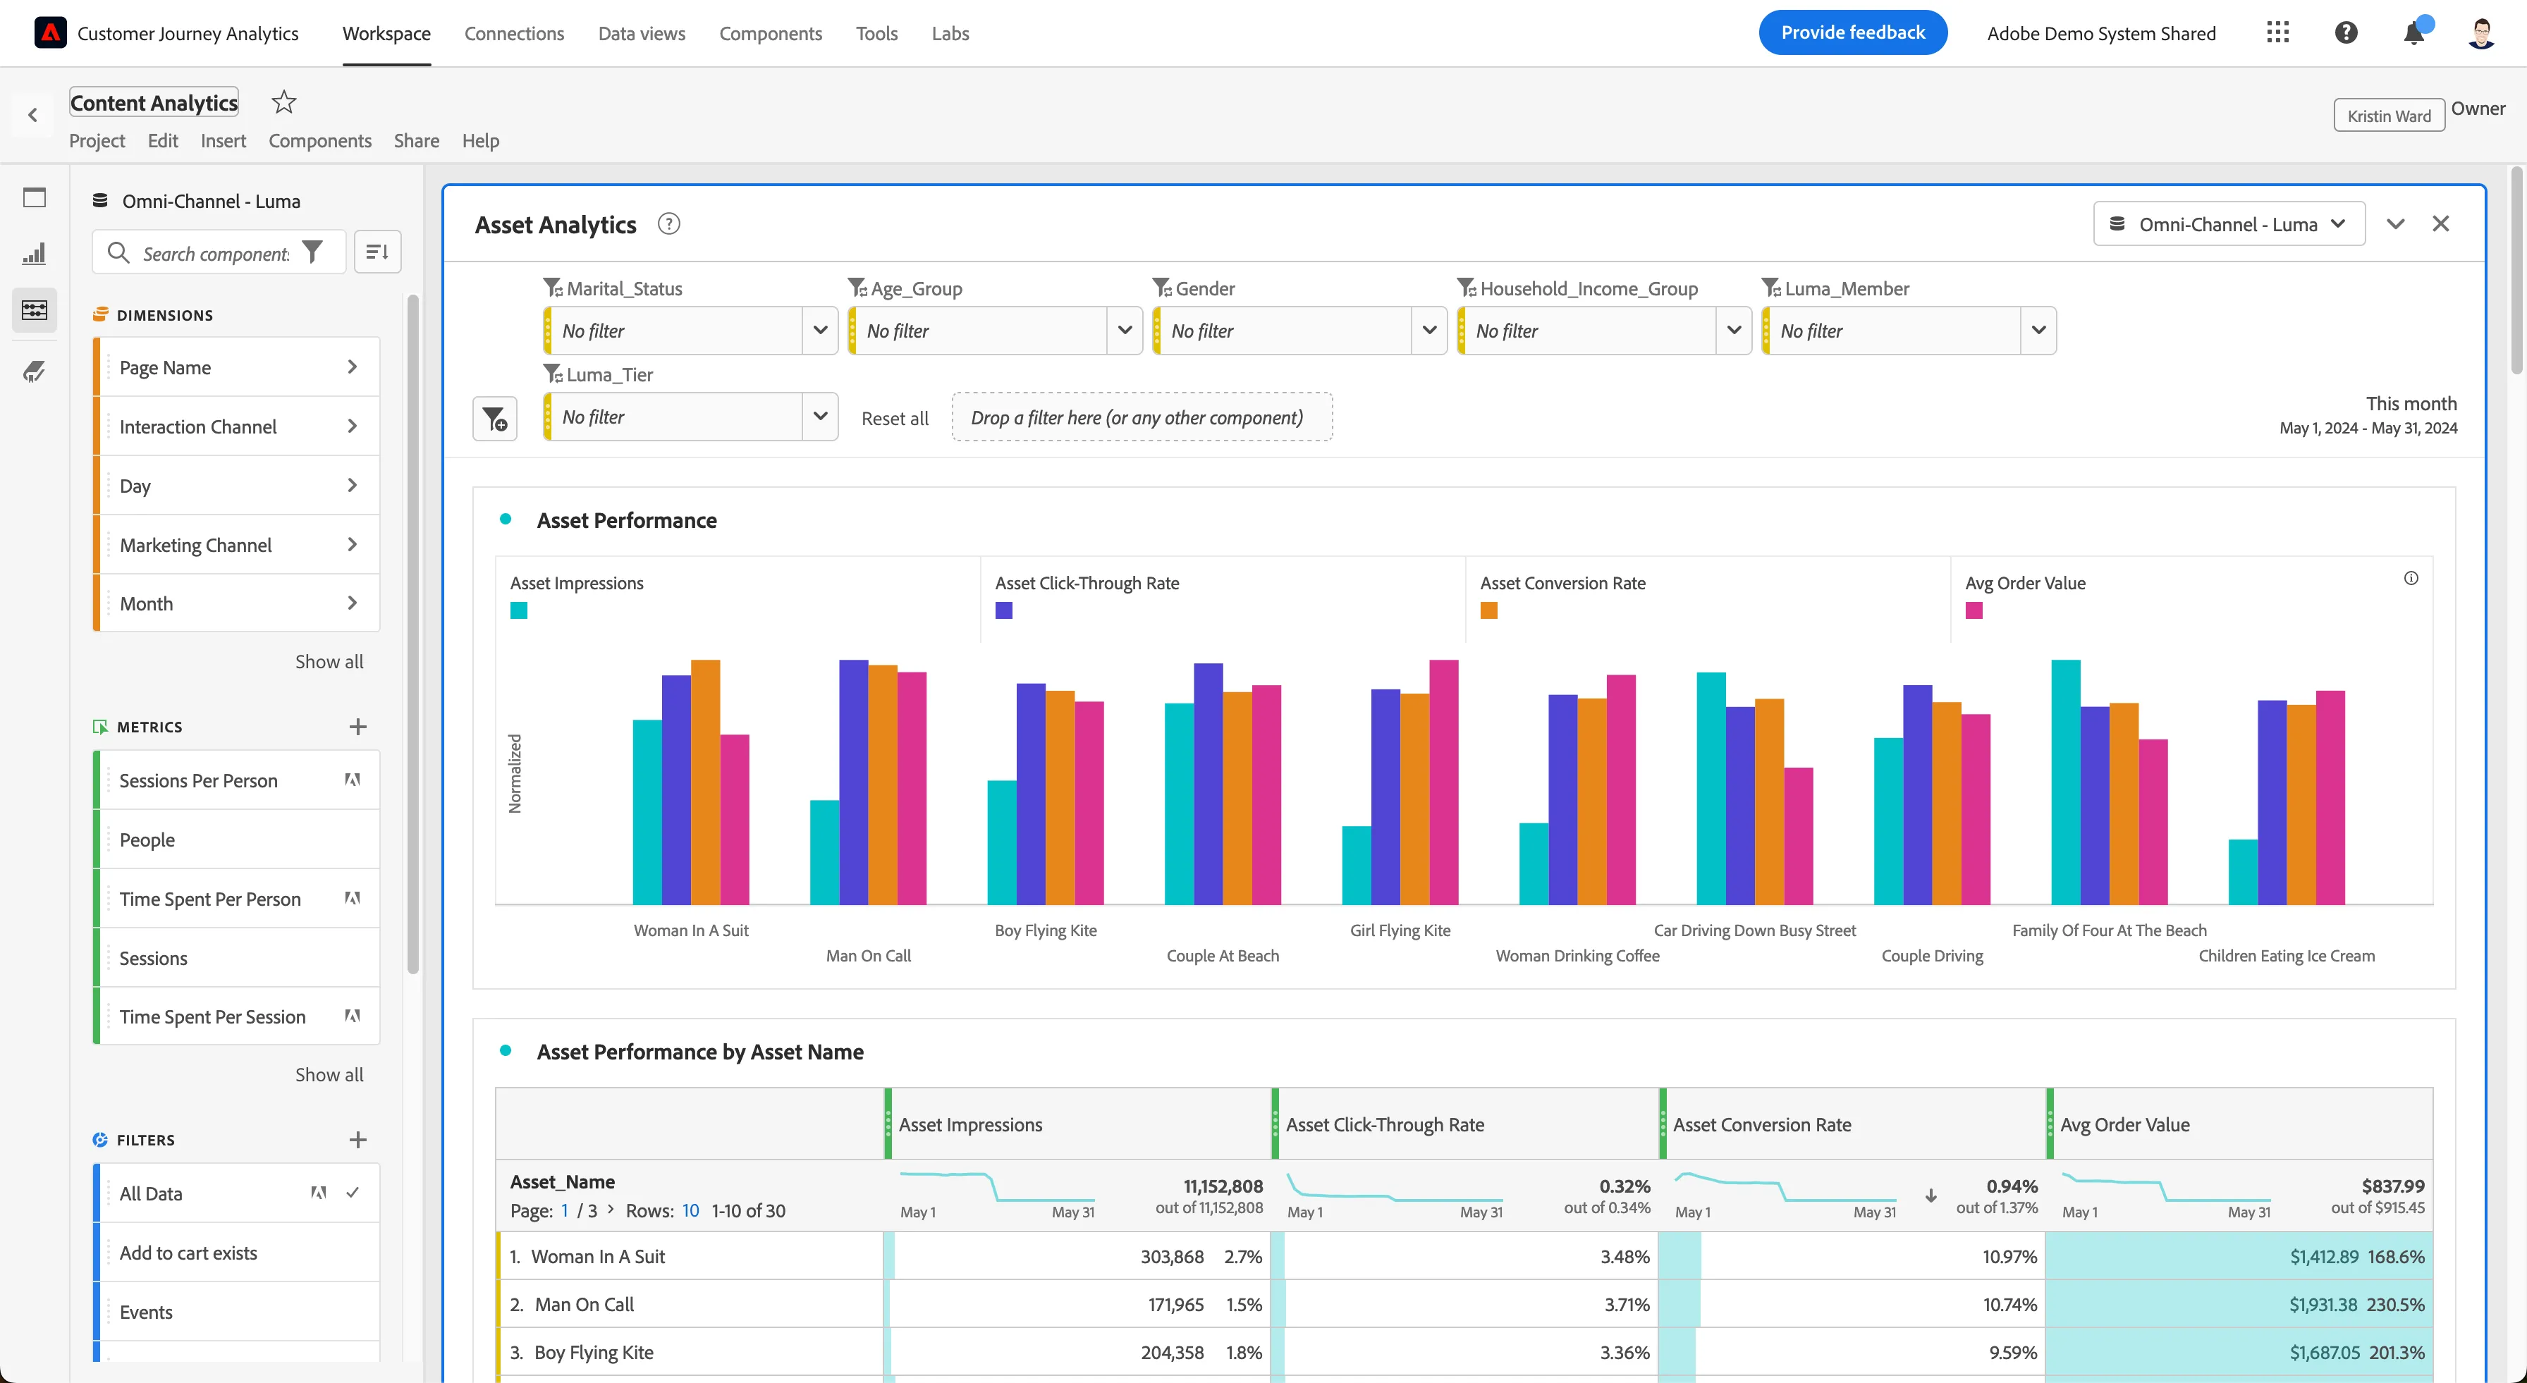Favorite the project with the star icon
The height and width of the screenshot is (1383, 2527).
[x=283, y=102]
